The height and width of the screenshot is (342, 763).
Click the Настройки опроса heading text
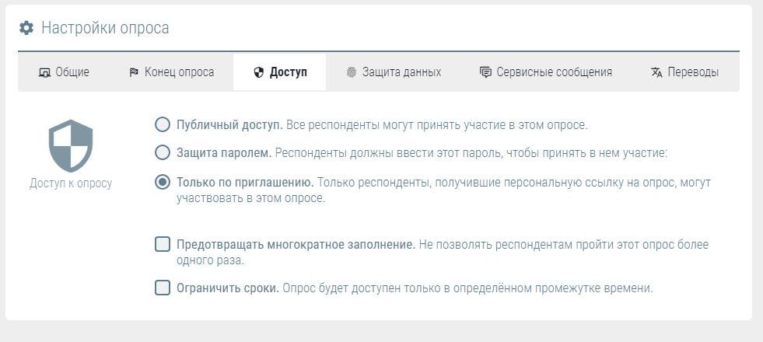[x=105, y=29]
